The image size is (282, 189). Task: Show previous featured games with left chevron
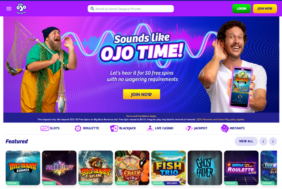263,141
